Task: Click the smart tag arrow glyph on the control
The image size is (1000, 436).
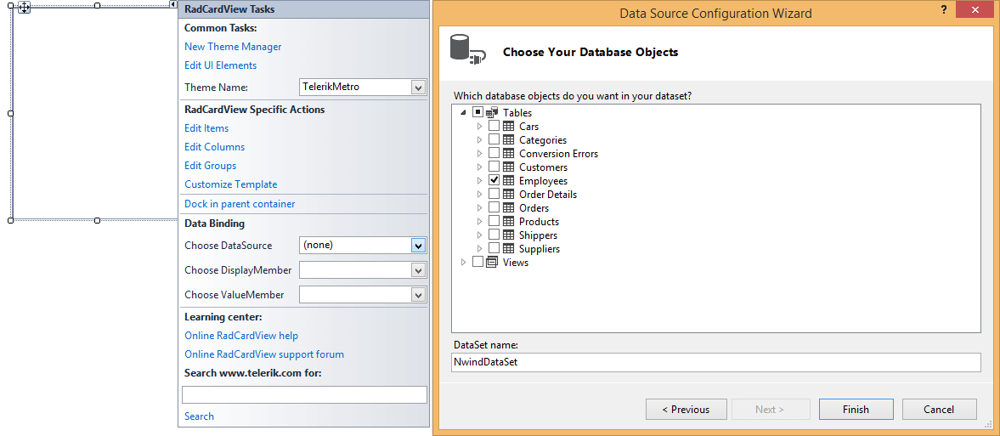Action: click(x=173, y=4)
